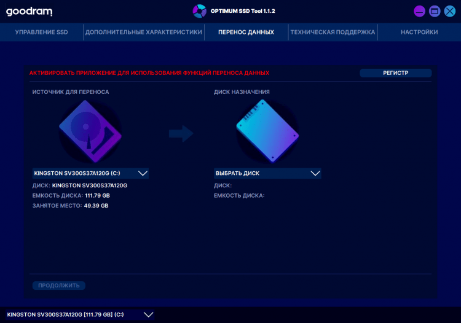Click disk name KINGSTON SV300S37A120G value

[90, 185]
